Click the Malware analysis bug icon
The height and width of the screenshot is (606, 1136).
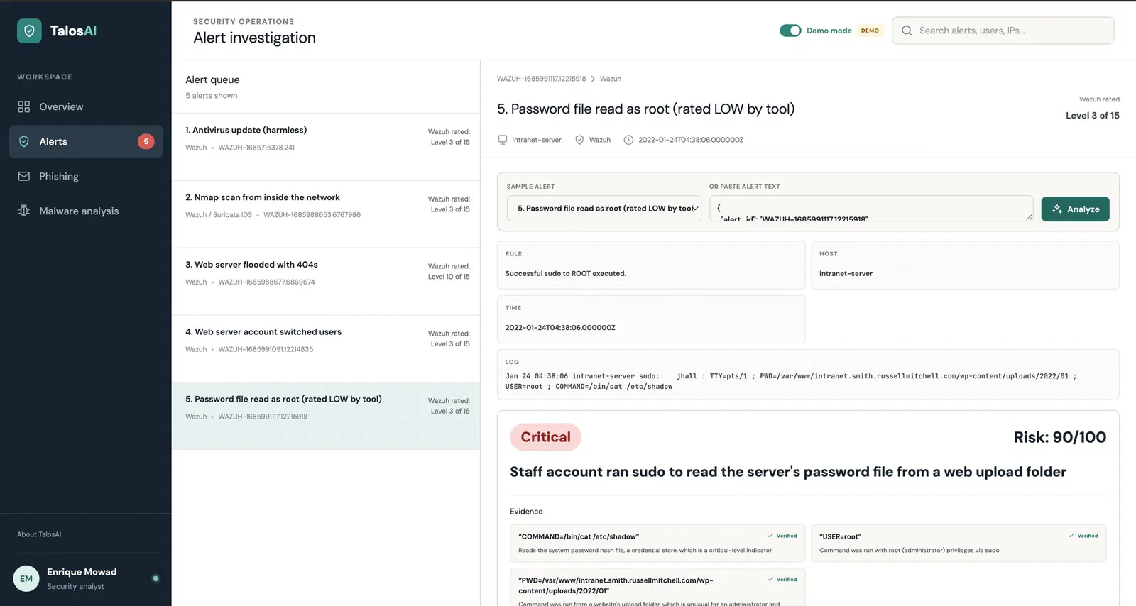click(x=24, y=211)
